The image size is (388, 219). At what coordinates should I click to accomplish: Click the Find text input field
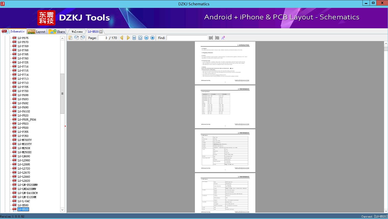click(187, 38)
